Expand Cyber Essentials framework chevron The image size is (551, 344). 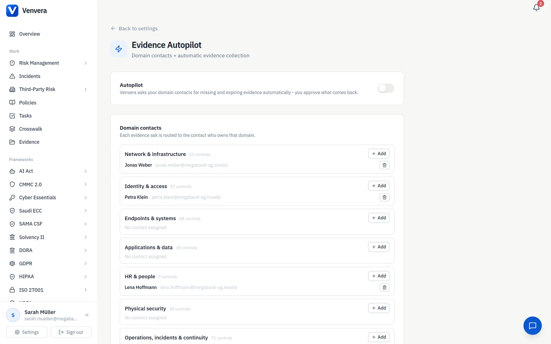tap(86, 197)
